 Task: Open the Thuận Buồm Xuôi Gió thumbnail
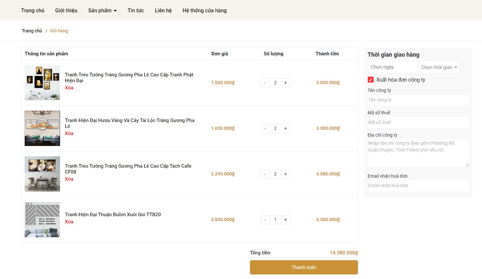(43, 219)
